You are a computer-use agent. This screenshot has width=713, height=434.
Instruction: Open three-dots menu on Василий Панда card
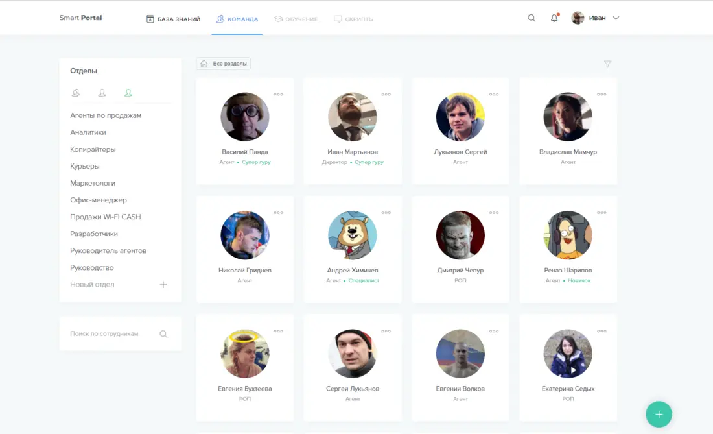[x=278, y=95]
